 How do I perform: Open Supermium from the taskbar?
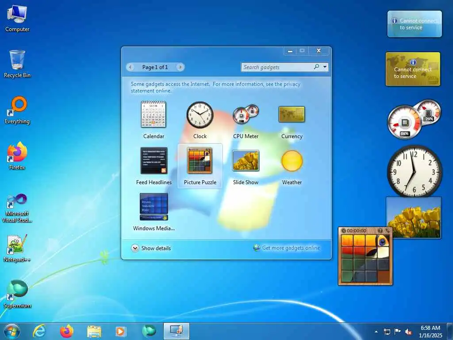(149, 331)
